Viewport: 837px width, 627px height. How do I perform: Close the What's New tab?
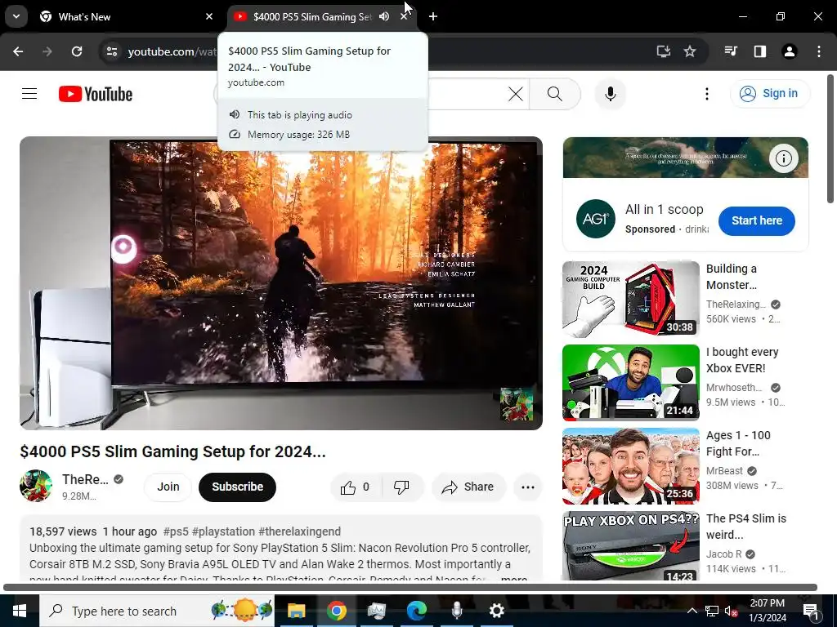209,16
